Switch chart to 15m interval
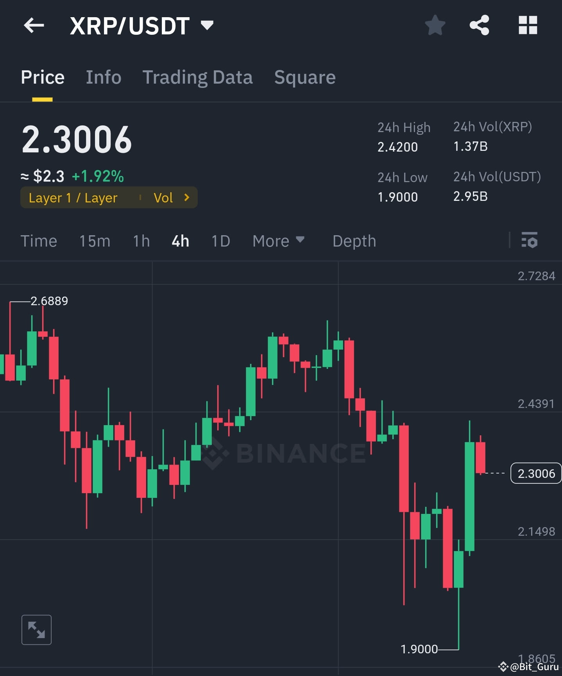This screenshot has height=676, width=562. (94, 241)
